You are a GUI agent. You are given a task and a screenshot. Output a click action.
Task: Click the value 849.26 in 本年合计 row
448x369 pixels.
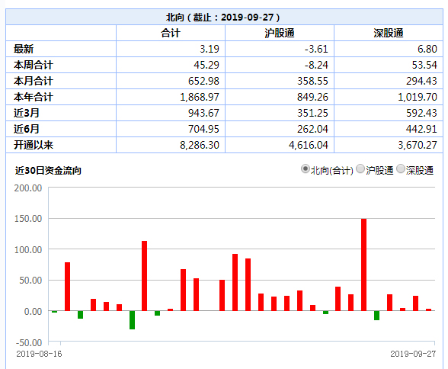click(312, 97)
